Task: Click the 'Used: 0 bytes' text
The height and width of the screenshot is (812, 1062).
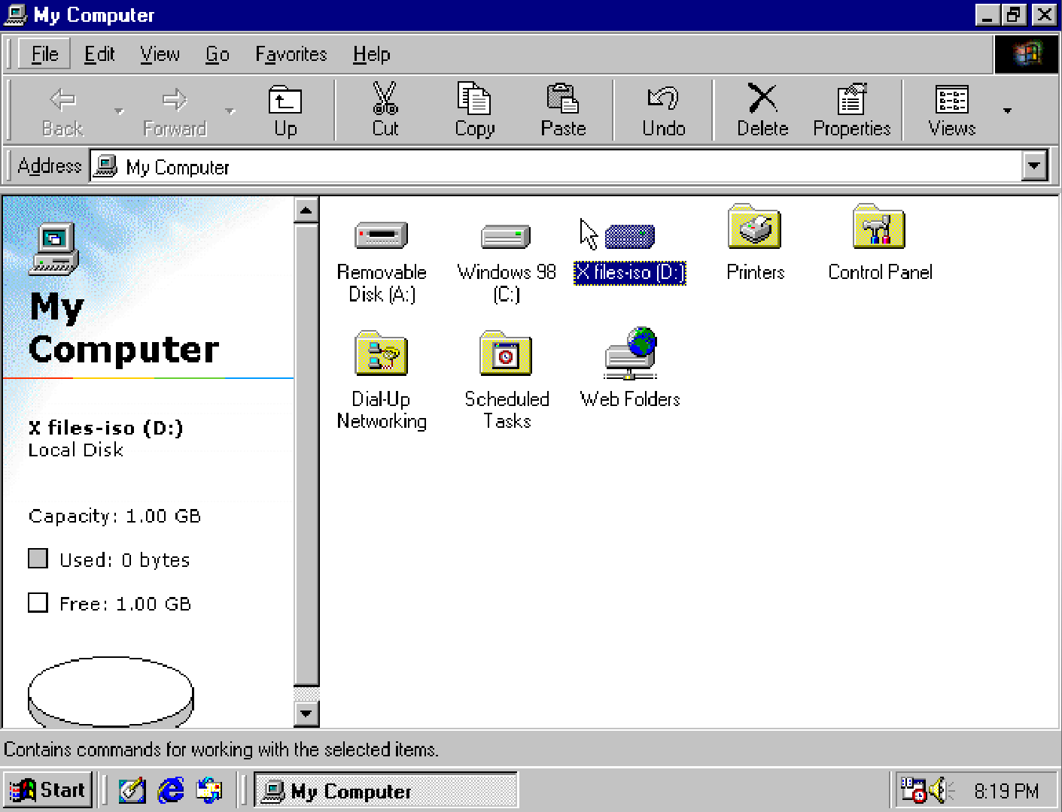Action: tap(124, 560)
